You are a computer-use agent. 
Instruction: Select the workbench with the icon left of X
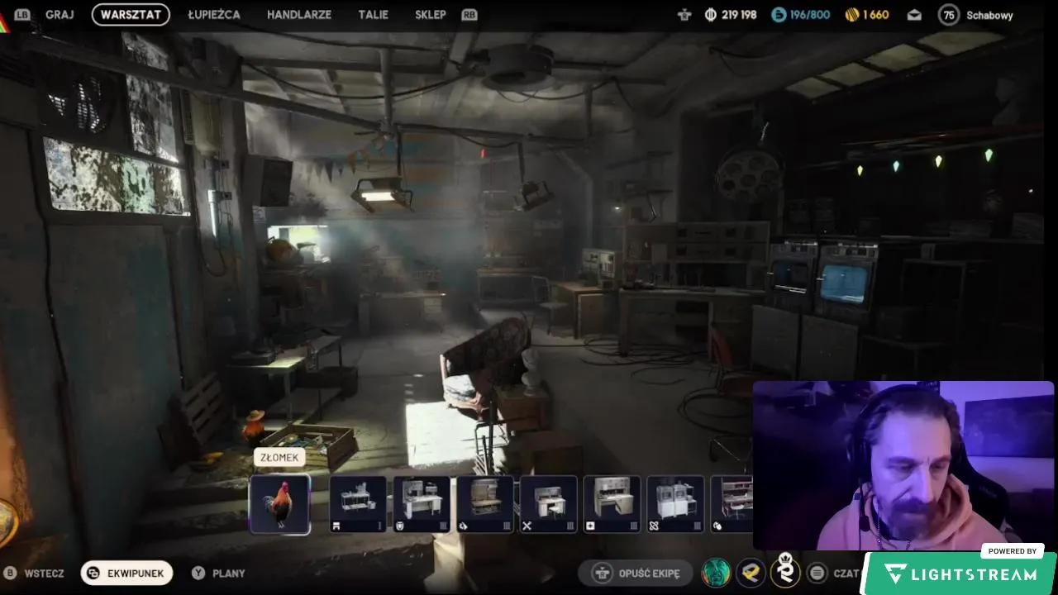(485, 504)
